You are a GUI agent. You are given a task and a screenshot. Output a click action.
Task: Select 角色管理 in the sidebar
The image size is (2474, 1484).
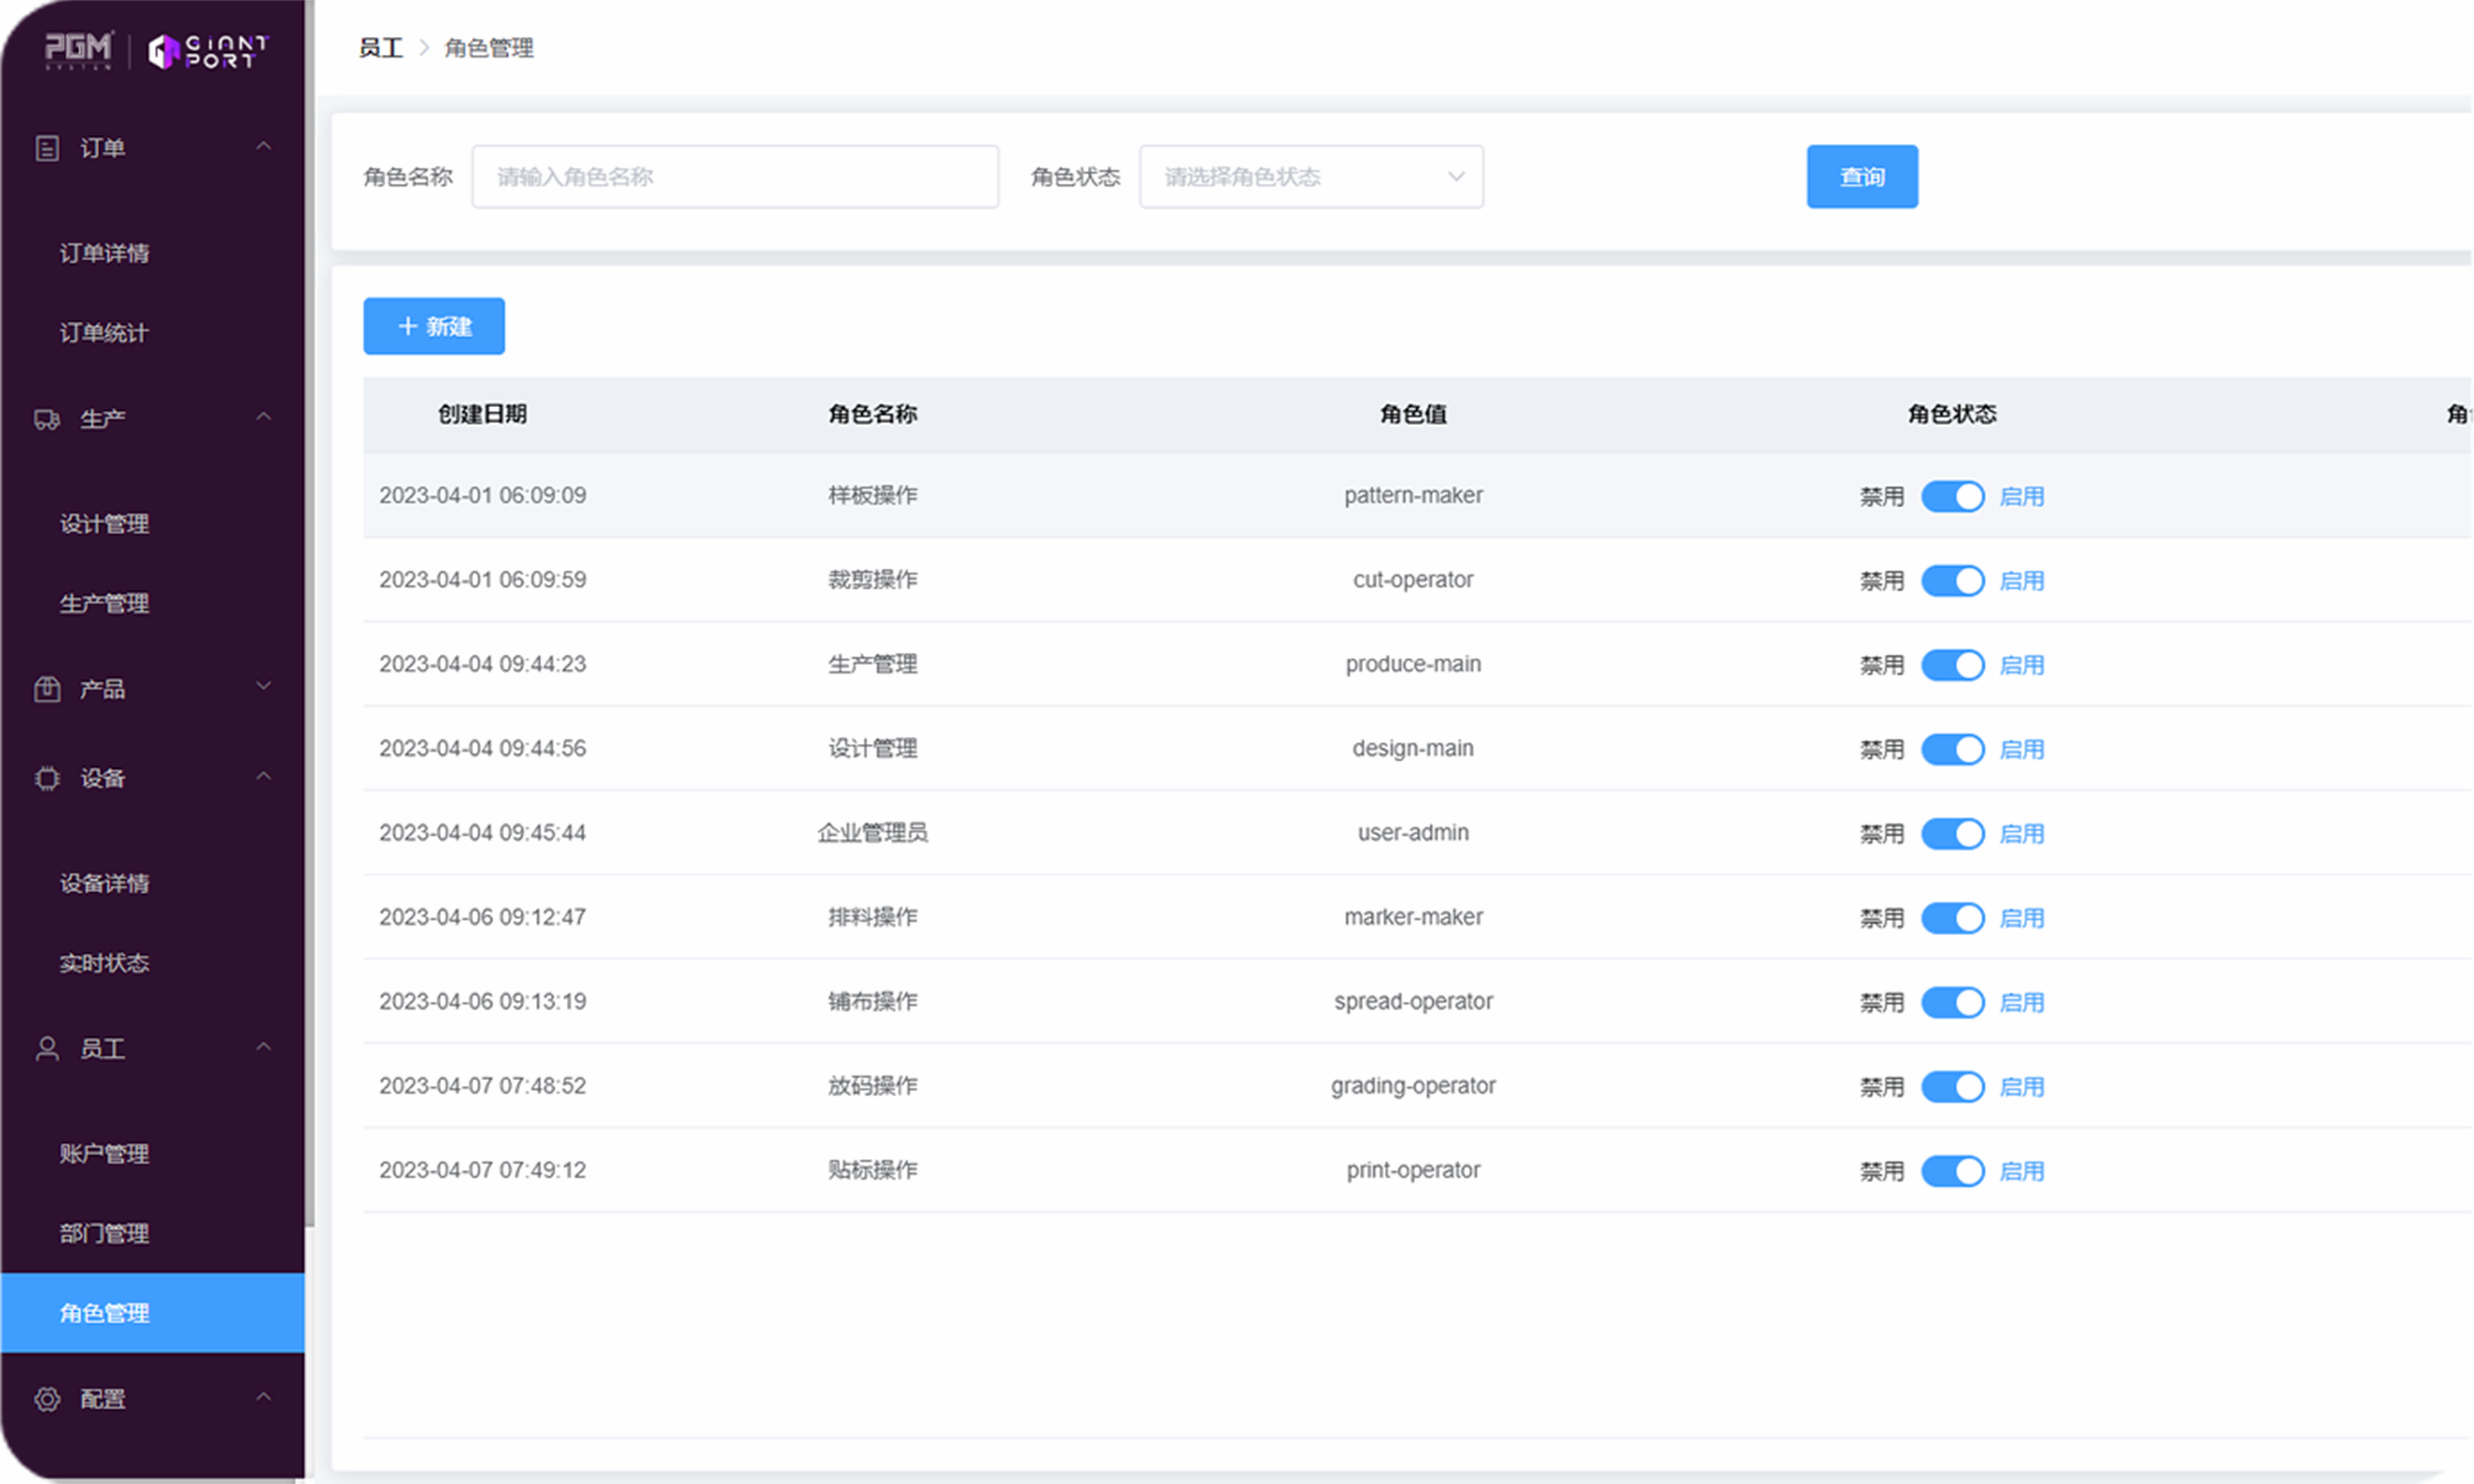pos(153,1313)
